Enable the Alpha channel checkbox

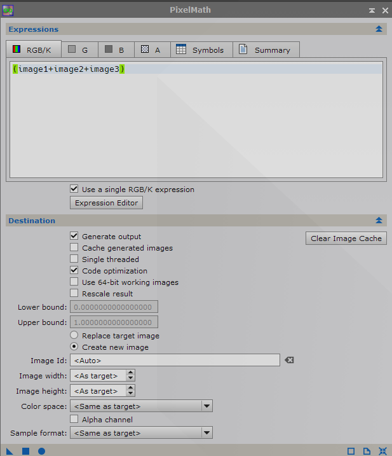[x=74, y=419]
